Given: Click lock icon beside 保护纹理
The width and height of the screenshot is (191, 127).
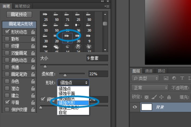Looking at the screenshot, I should tap(33, 110).
